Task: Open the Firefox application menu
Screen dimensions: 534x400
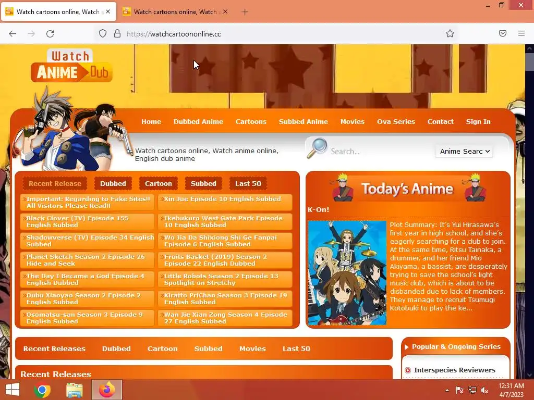Action: (x=521, y=33)
